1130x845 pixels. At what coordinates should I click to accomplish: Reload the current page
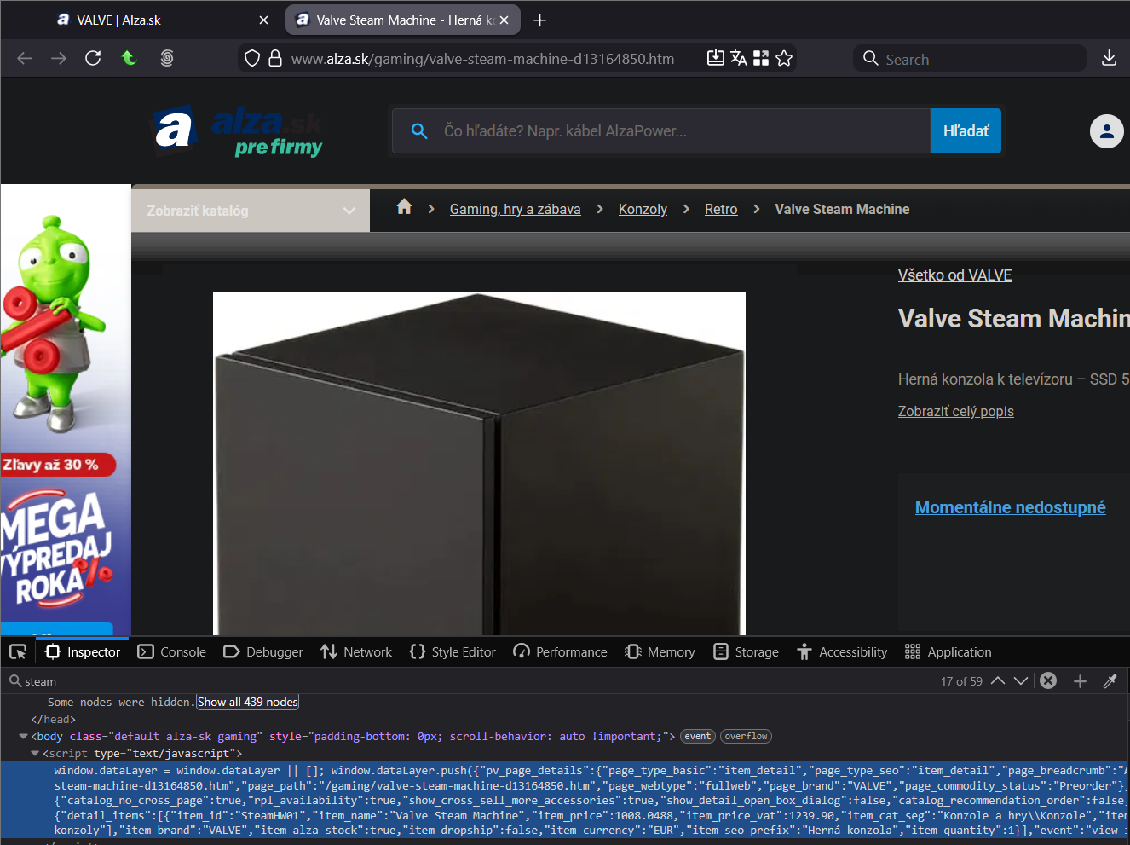93,58
